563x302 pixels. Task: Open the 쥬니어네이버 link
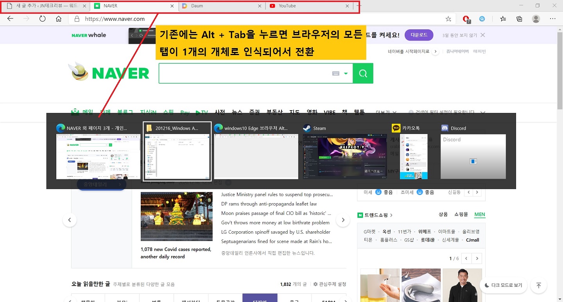pyautogui.click(x=457, y=52)
